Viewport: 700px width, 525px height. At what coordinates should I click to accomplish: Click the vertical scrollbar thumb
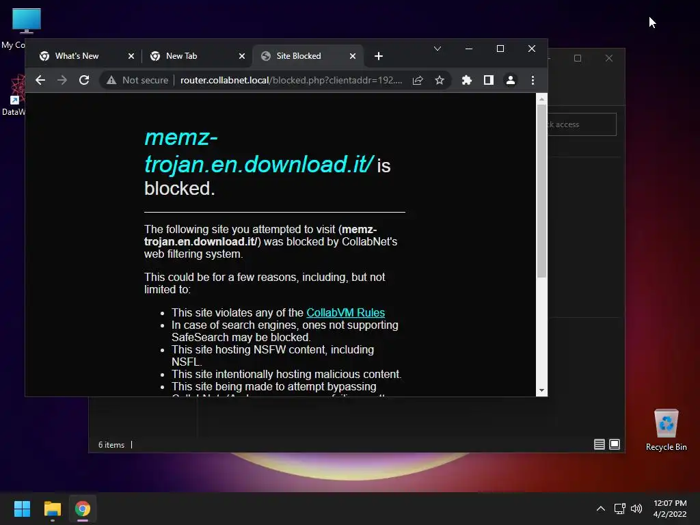click(x=541, y=191)
